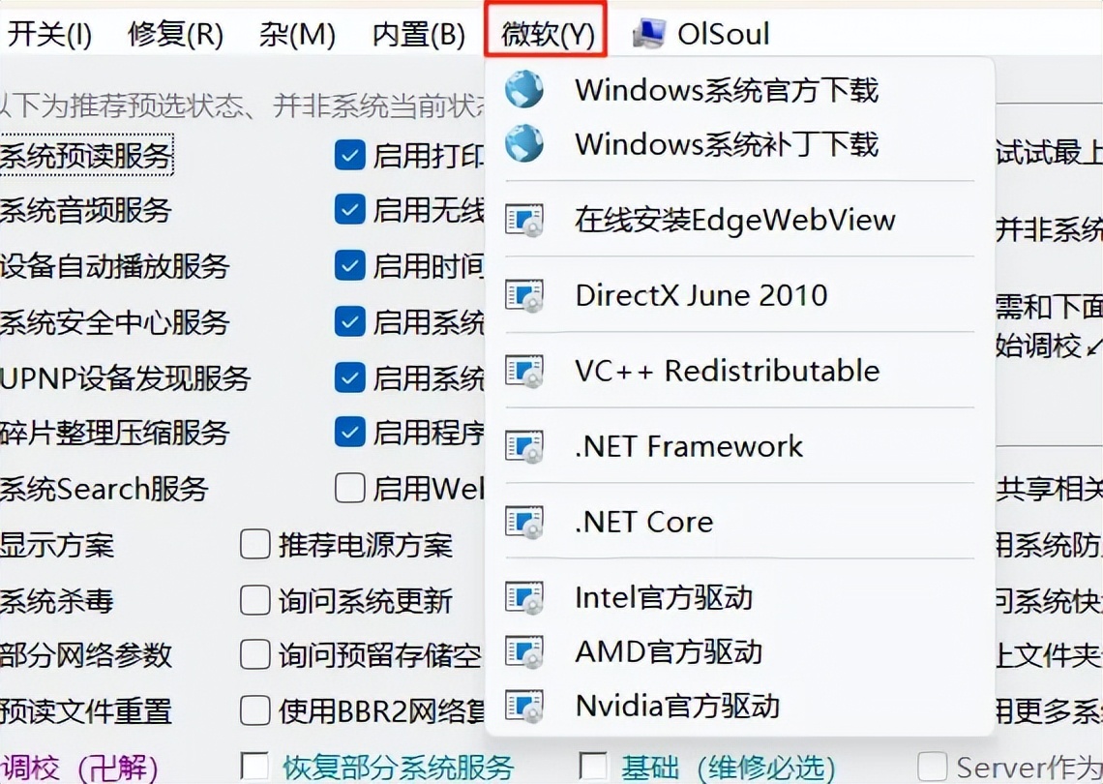Open the 内置(B) menu

click(419, 34)
